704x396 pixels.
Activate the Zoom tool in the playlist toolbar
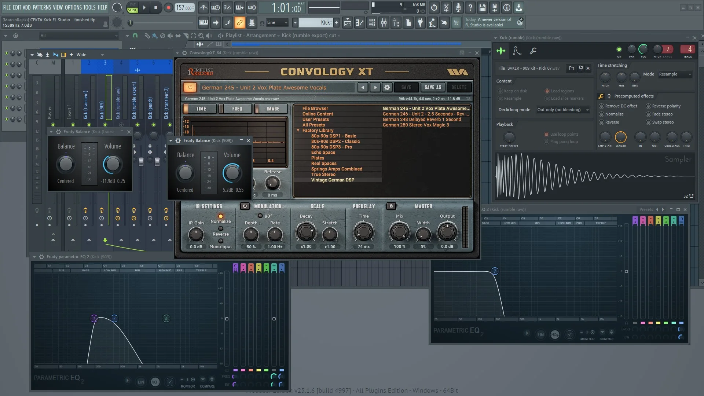click(201, 36)
